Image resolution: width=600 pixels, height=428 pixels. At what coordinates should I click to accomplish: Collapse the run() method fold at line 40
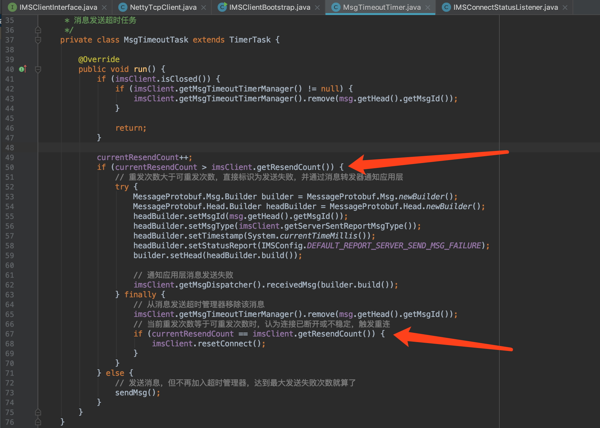tap(38, 69)
